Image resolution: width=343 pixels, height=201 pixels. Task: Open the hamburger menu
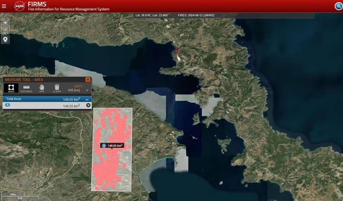point(4,6)
